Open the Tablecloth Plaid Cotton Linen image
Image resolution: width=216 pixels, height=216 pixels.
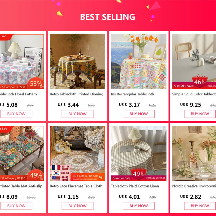click(139, 154)
